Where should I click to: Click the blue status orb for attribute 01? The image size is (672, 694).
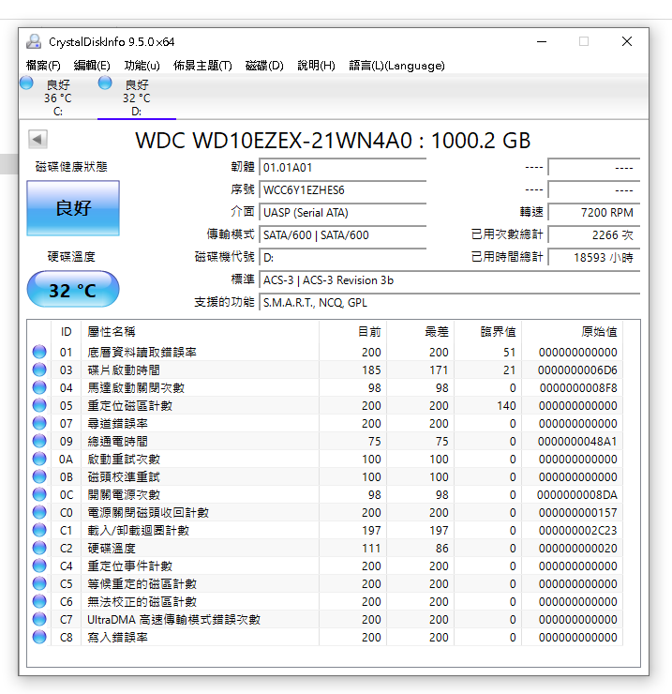click(x=39, y=352)
